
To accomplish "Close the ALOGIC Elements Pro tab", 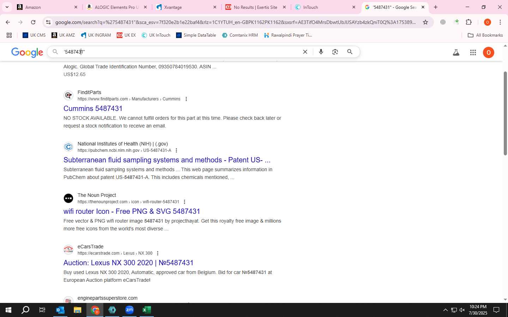I will click(x=145, y=7).
